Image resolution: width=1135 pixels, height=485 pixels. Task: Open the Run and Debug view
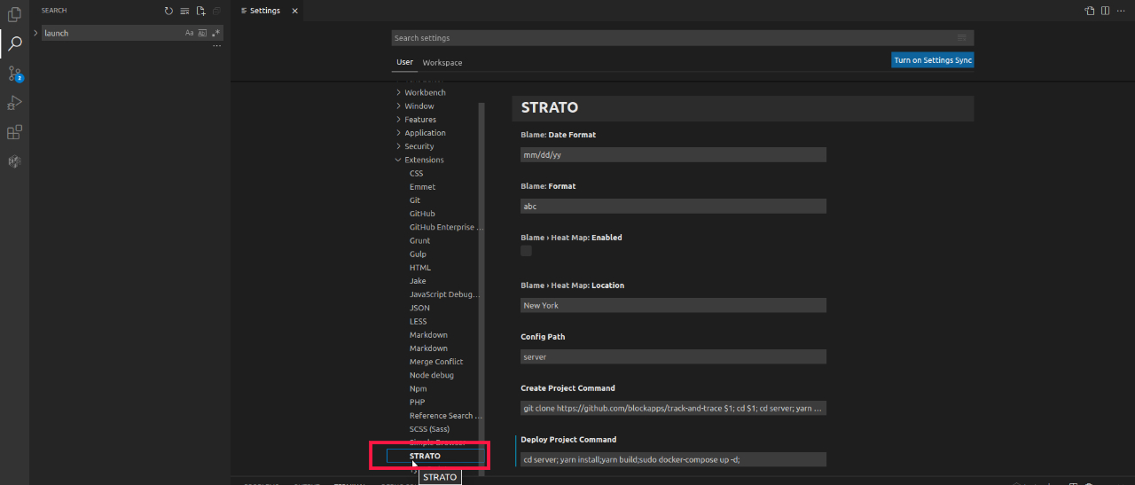(x=14, y=103)
